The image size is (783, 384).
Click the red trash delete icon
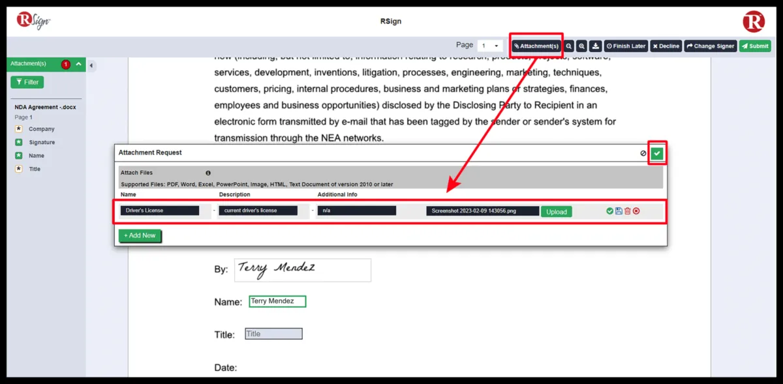pyautogui.click(x=627, y=211)
